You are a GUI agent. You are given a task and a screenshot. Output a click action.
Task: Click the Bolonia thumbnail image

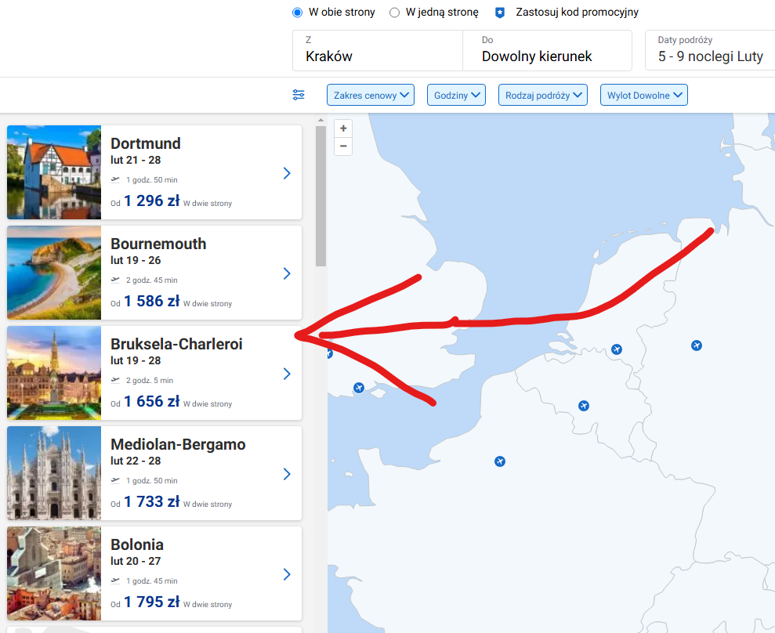pyautogui.click(x=54, y=573)
